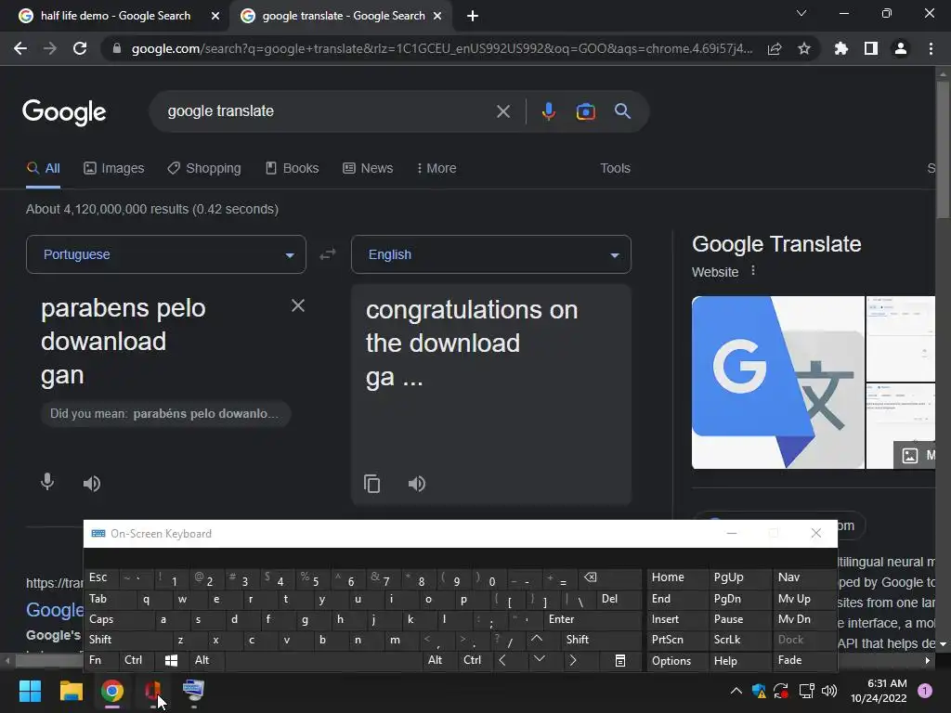The width and height of the screenshot is (951, 713).
Task: Open the English target language dropdown
Action: pos(491,254)
